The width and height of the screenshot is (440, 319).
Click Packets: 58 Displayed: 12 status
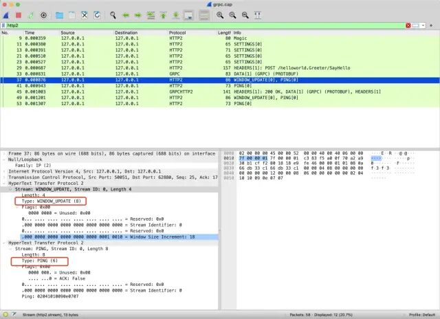pyautogui.click(x=321, y=315)
